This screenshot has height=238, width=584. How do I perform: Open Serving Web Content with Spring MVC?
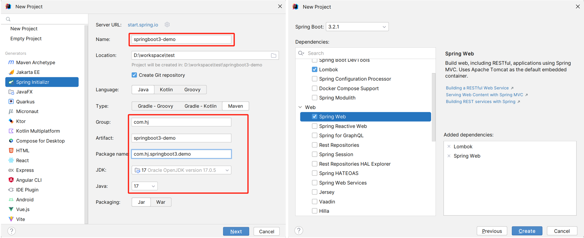tap(484, 95)
